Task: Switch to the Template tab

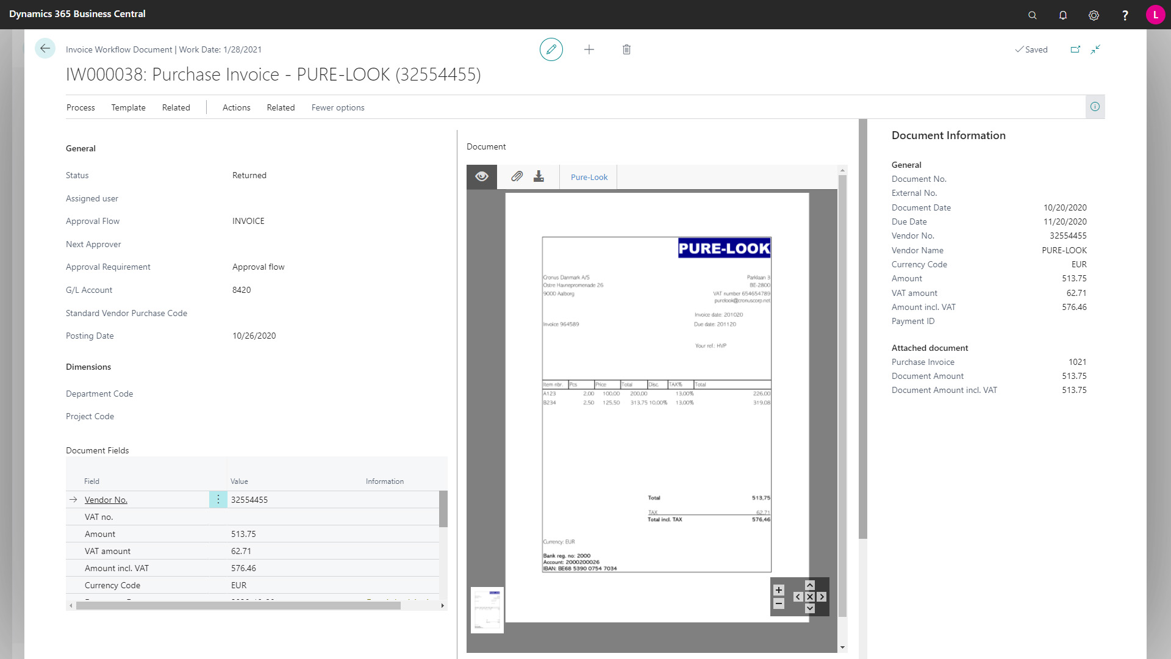Action: point(128,107)
